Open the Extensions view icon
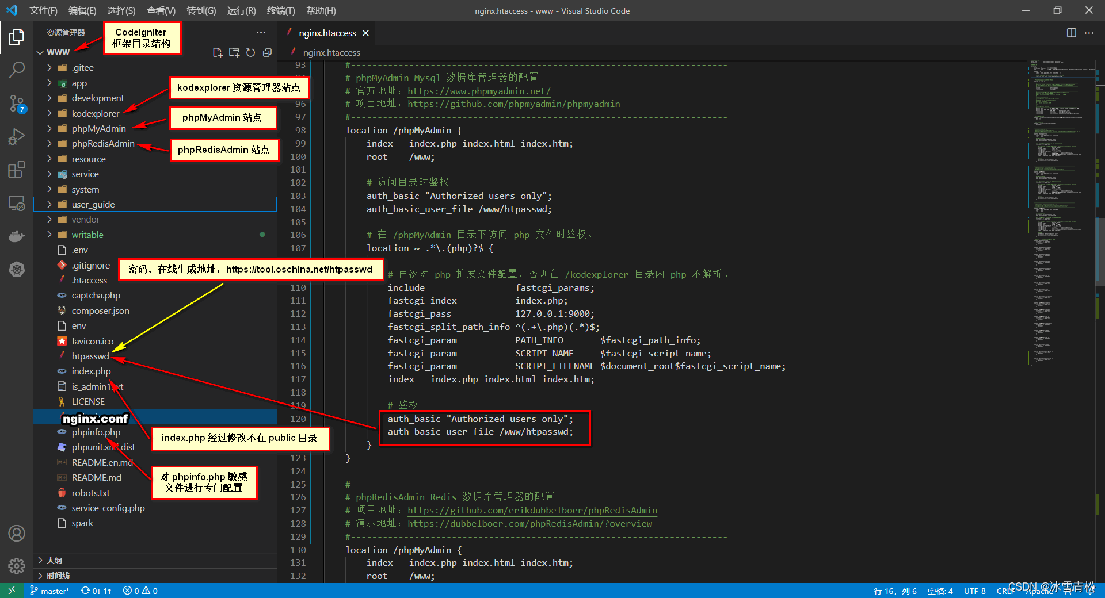 [17, 170]
